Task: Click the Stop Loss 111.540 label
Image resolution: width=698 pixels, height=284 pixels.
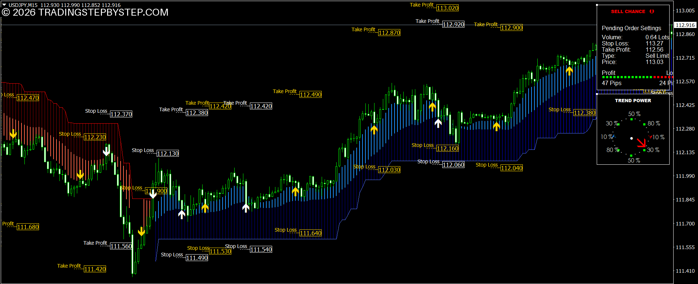Action: (x=248, y=248)
